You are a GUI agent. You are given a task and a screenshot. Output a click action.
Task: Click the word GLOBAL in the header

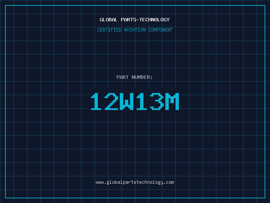tap(108, 20)
